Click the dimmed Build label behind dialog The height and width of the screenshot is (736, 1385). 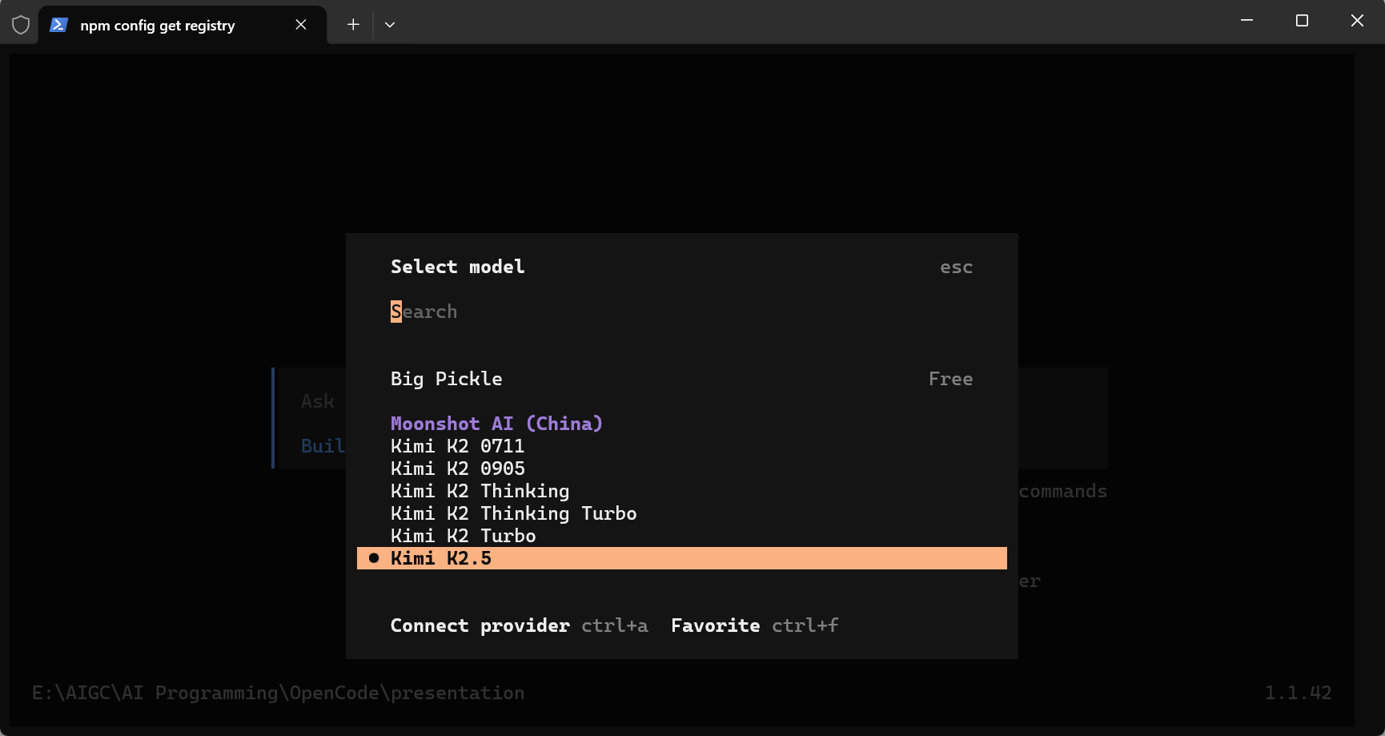tap(323, 446)
